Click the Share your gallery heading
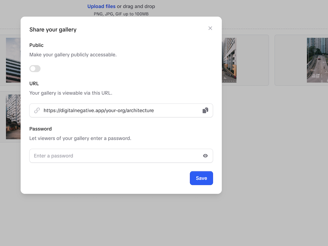Screen dimensions: 328x246 [53, 29]
